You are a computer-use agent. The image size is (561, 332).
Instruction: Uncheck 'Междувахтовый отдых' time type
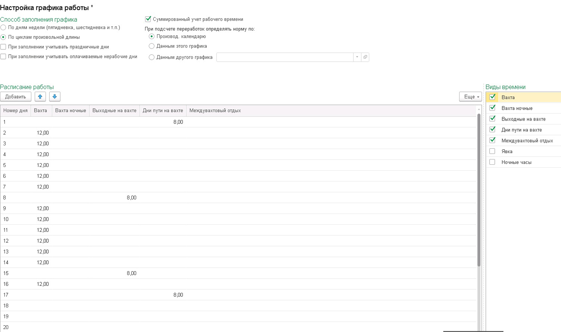point(493,140)
